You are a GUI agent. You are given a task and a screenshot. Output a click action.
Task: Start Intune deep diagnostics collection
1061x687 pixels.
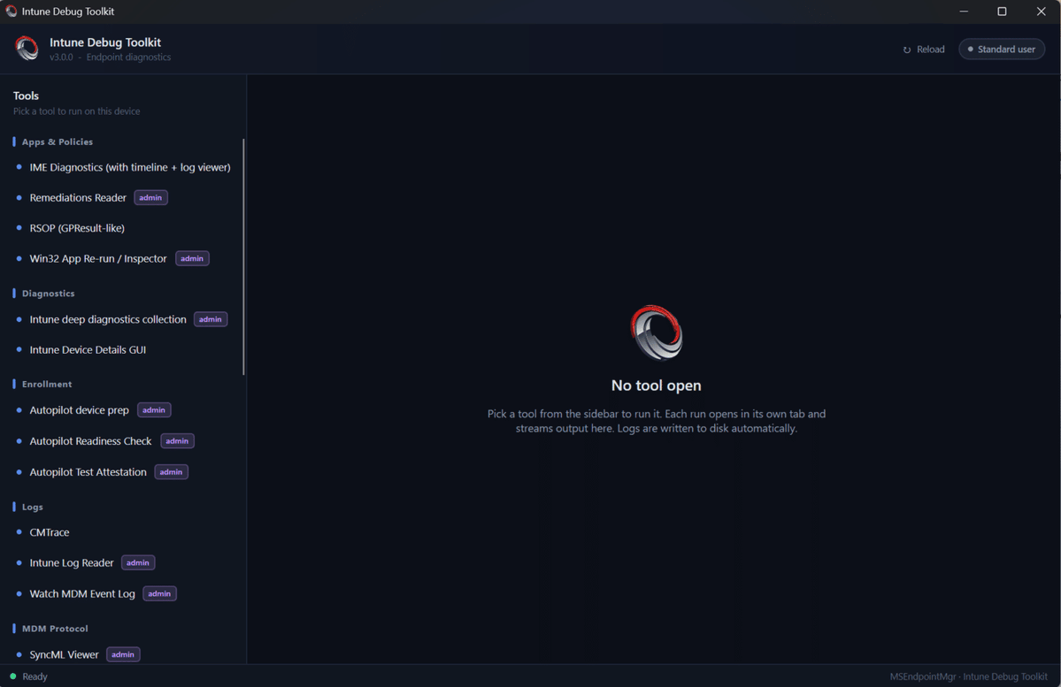tap(108, 319)
